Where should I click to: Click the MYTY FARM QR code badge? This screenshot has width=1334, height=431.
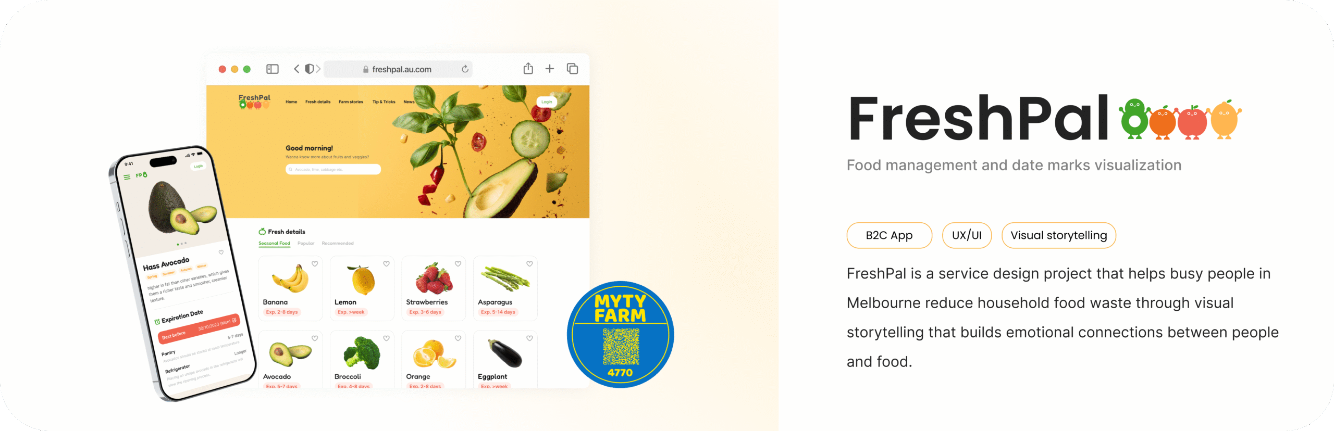[620, 335]
